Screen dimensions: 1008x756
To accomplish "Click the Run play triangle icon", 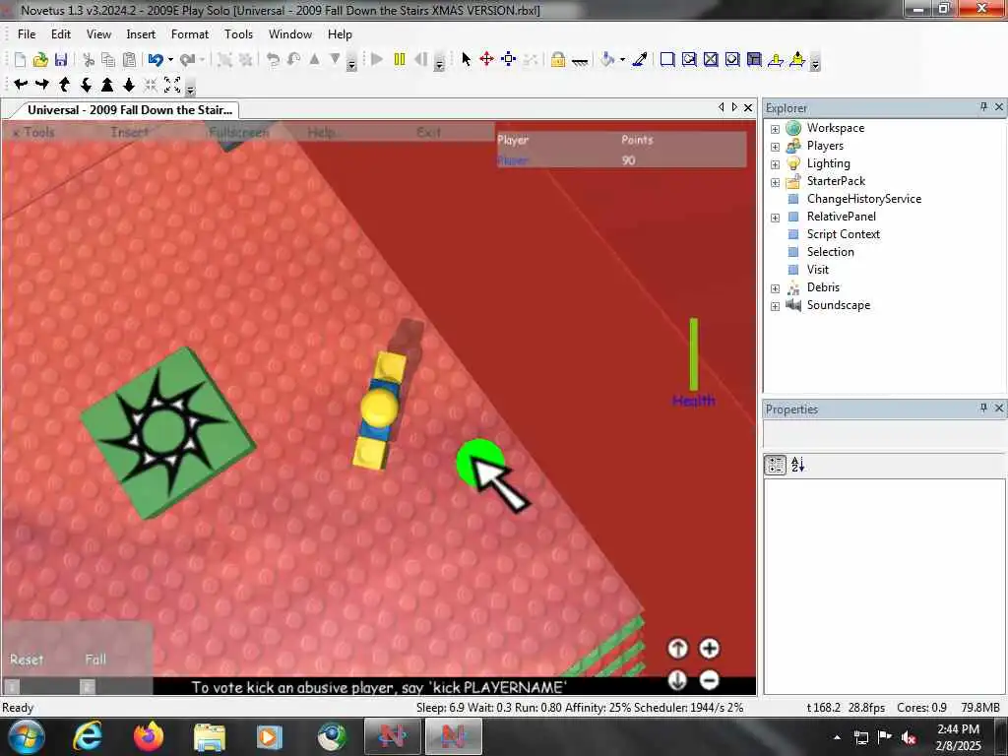I will 377,60.
